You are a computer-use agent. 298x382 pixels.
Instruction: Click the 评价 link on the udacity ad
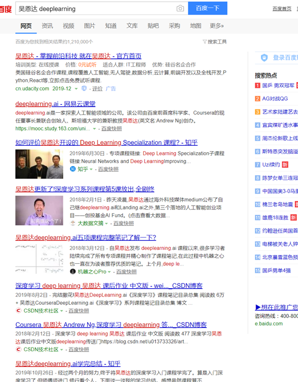pos(97,88)
